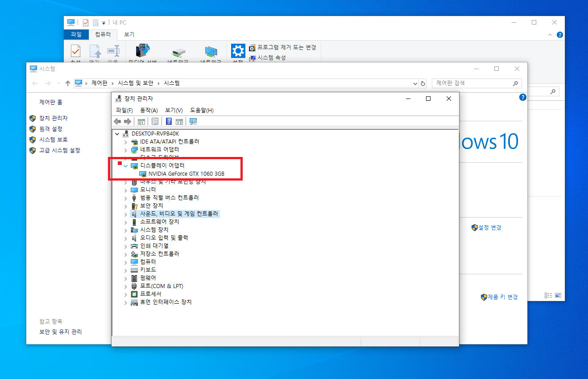This screenshot has height=379, width=588.
Task: Switch to the 컴퓨터 tab in 내 PC
Action: click(x=103, y=34)
